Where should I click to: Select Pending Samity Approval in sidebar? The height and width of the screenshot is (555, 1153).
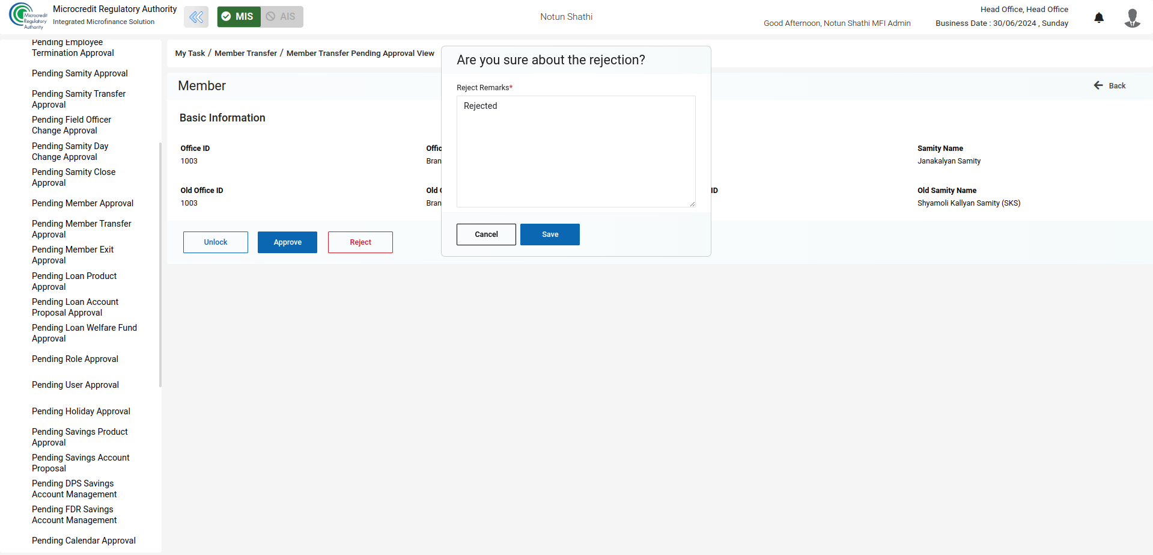coord(79,73)
